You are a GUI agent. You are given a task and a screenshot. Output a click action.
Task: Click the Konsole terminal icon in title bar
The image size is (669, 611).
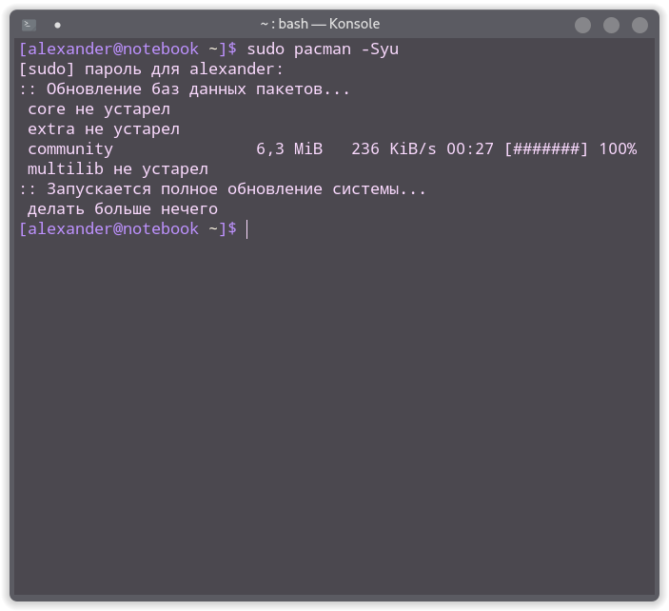[x=29, y=25]
